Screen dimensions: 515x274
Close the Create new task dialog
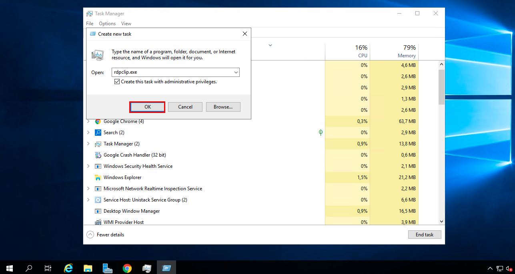[x=245, y=34]
